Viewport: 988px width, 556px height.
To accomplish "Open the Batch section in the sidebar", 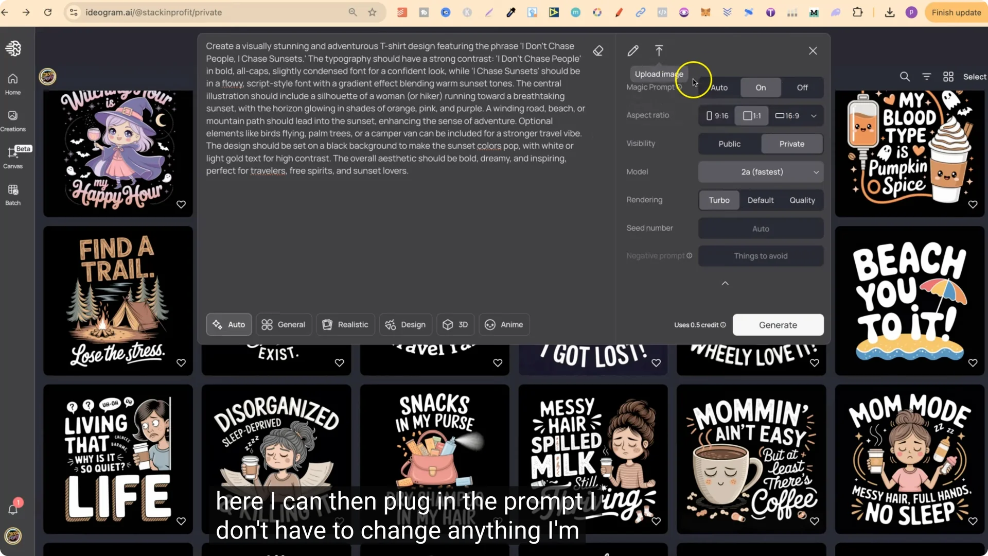I will (x=12, y=194).
